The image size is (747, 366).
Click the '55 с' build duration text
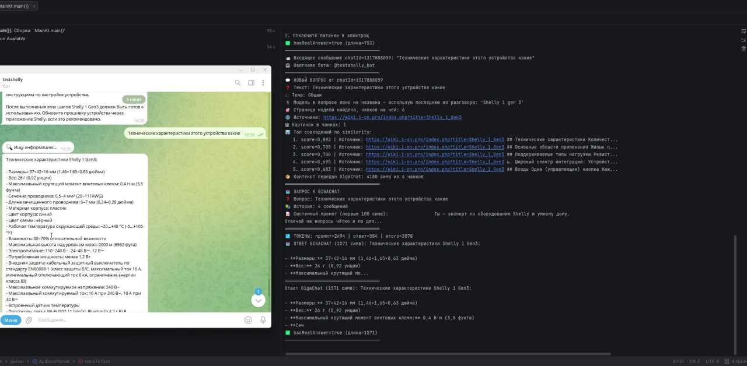271,30
